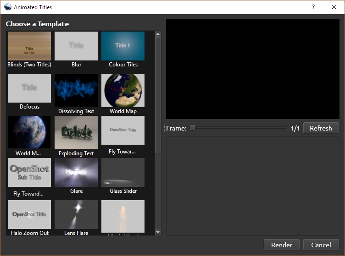Click the 'Lens Flare' label text
Image resolution: width=345 pixels, height=256 pixels.
76,233
